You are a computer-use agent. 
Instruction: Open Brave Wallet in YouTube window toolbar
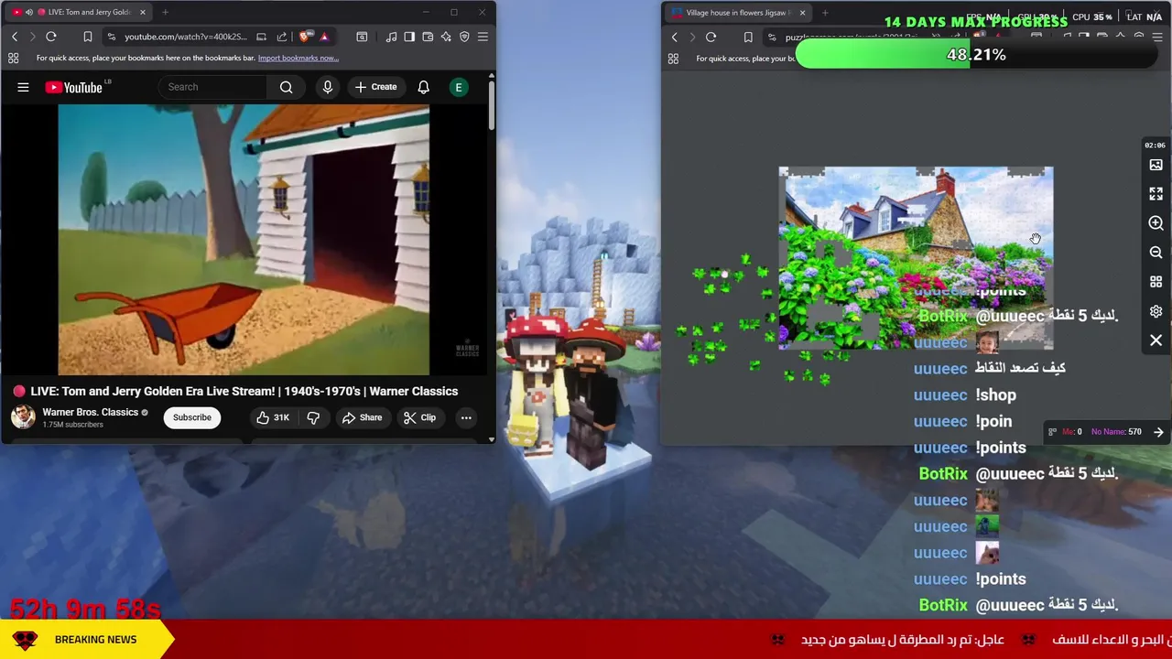[x=428, y=37]
